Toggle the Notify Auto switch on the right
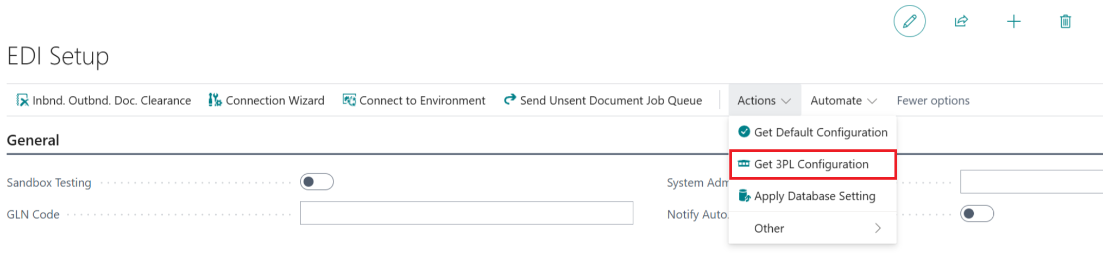The height and width of the screenshot is (263, 1103). pos(976,214)
